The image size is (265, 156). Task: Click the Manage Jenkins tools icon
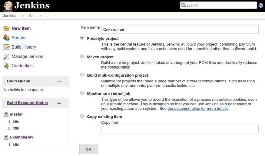pos(6,56)
